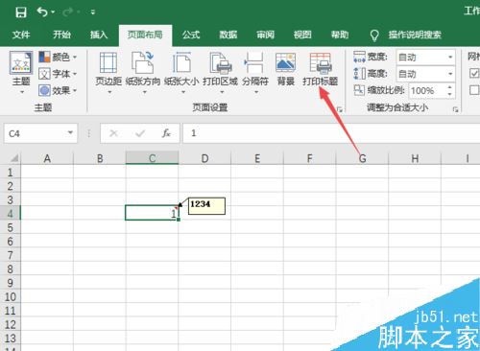Viewport: 480px width, 351px height.
Task: Click the 打印区域 (Print Area) icon
Action: pos(221,63)
